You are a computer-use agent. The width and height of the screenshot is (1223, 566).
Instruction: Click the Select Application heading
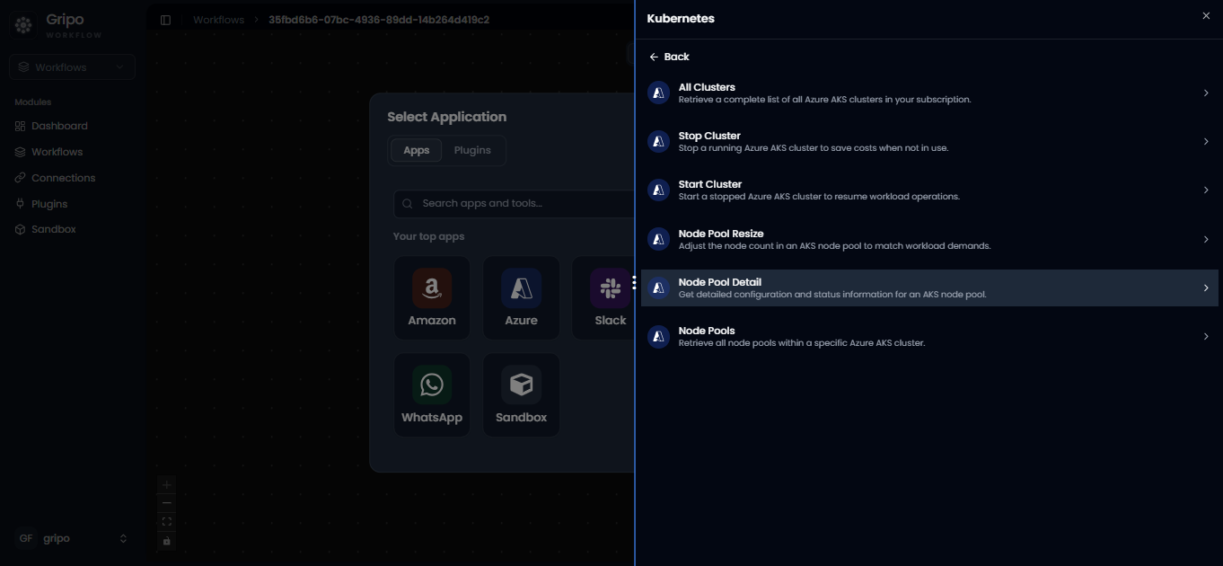447,117
